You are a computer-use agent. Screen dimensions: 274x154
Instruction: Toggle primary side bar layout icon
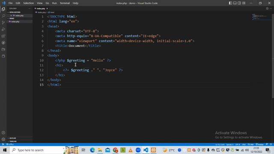tap(230, 3)
